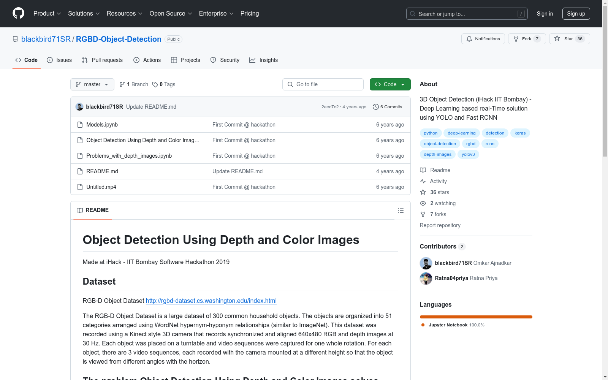Switch to the Issues tab
The width and height of the screenshot is (608, 380).
59,60
